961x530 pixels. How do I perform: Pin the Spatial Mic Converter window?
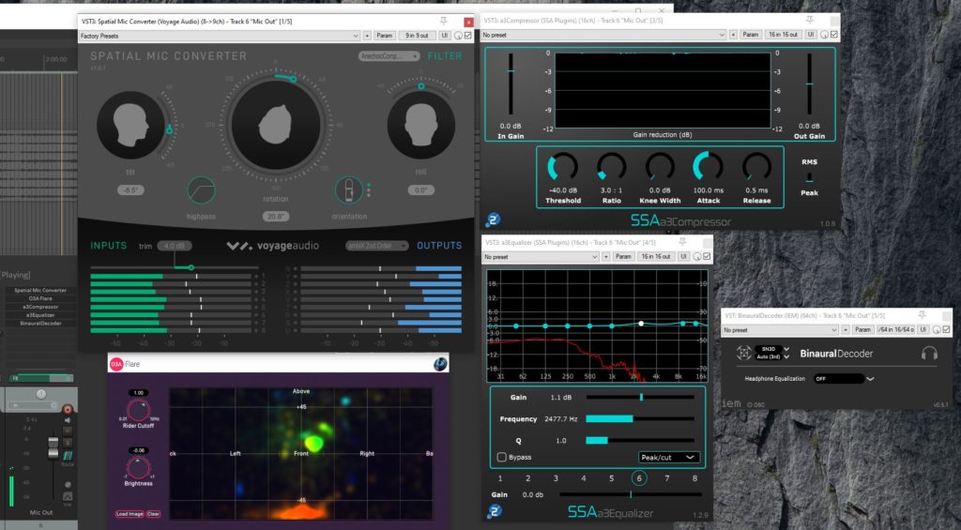444,22
